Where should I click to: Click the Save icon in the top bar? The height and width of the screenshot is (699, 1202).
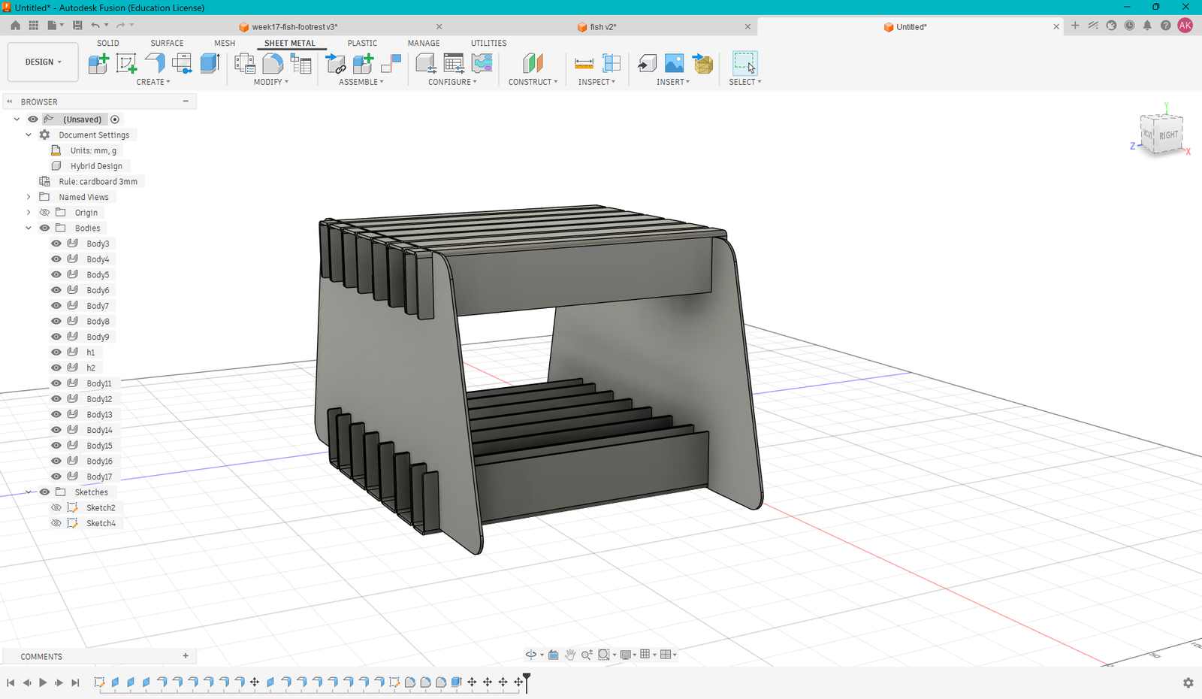(77, 26)
